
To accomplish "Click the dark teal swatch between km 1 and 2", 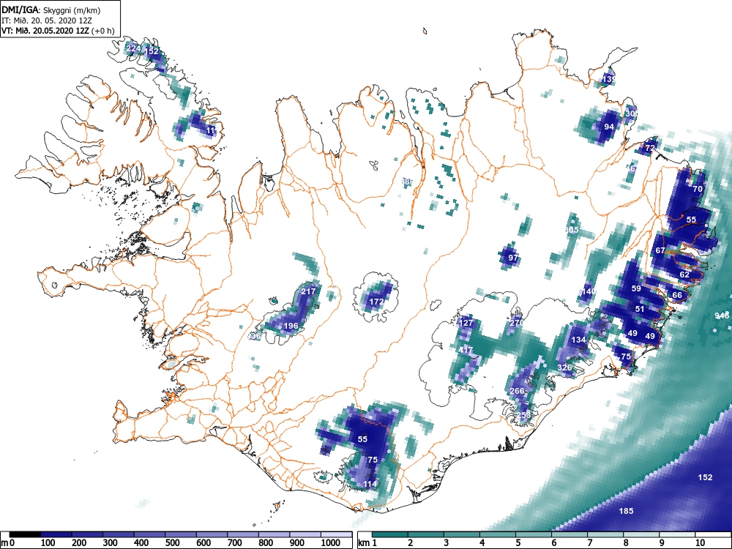I will pyautogui.click(x=390, y=534).
